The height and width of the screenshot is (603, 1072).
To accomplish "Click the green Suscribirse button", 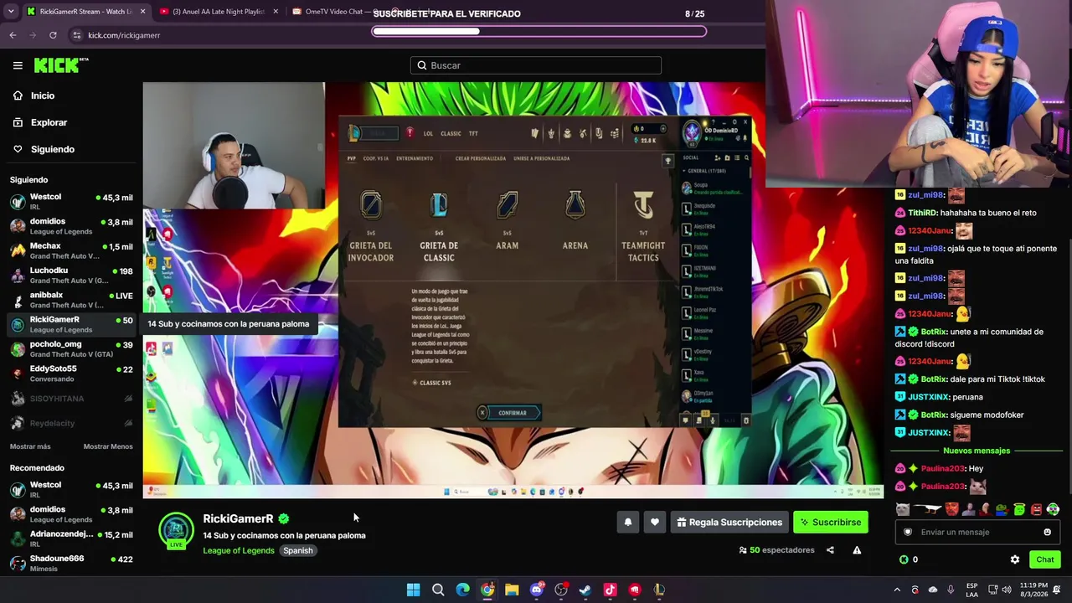I will [831, 523].
